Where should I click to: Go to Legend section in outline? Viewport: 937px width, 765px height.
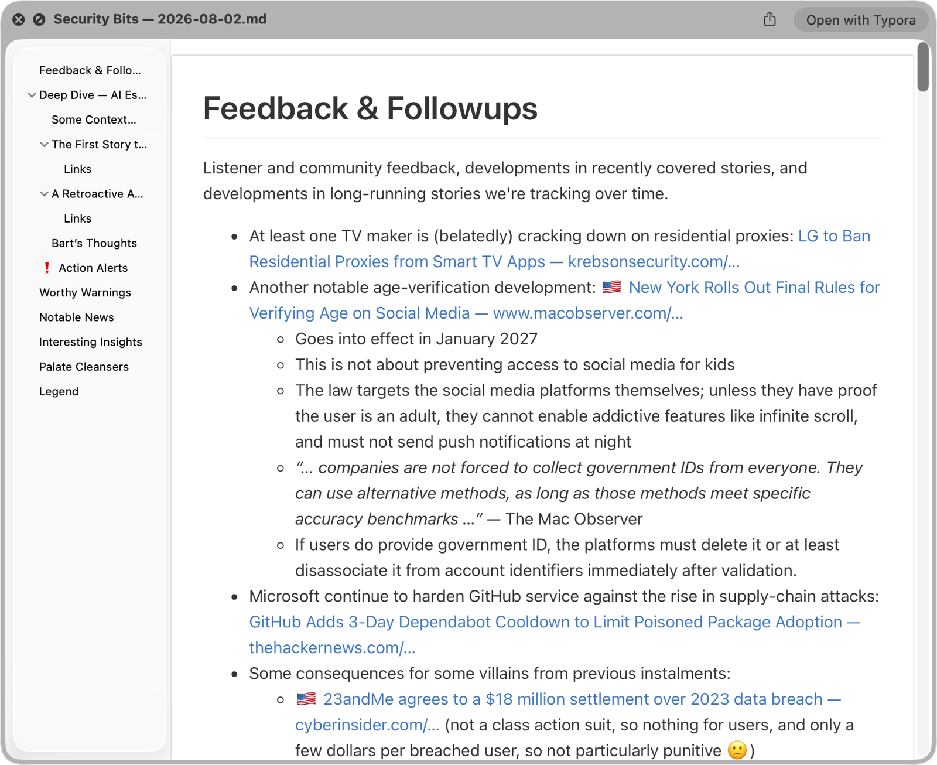pos(59,391)
